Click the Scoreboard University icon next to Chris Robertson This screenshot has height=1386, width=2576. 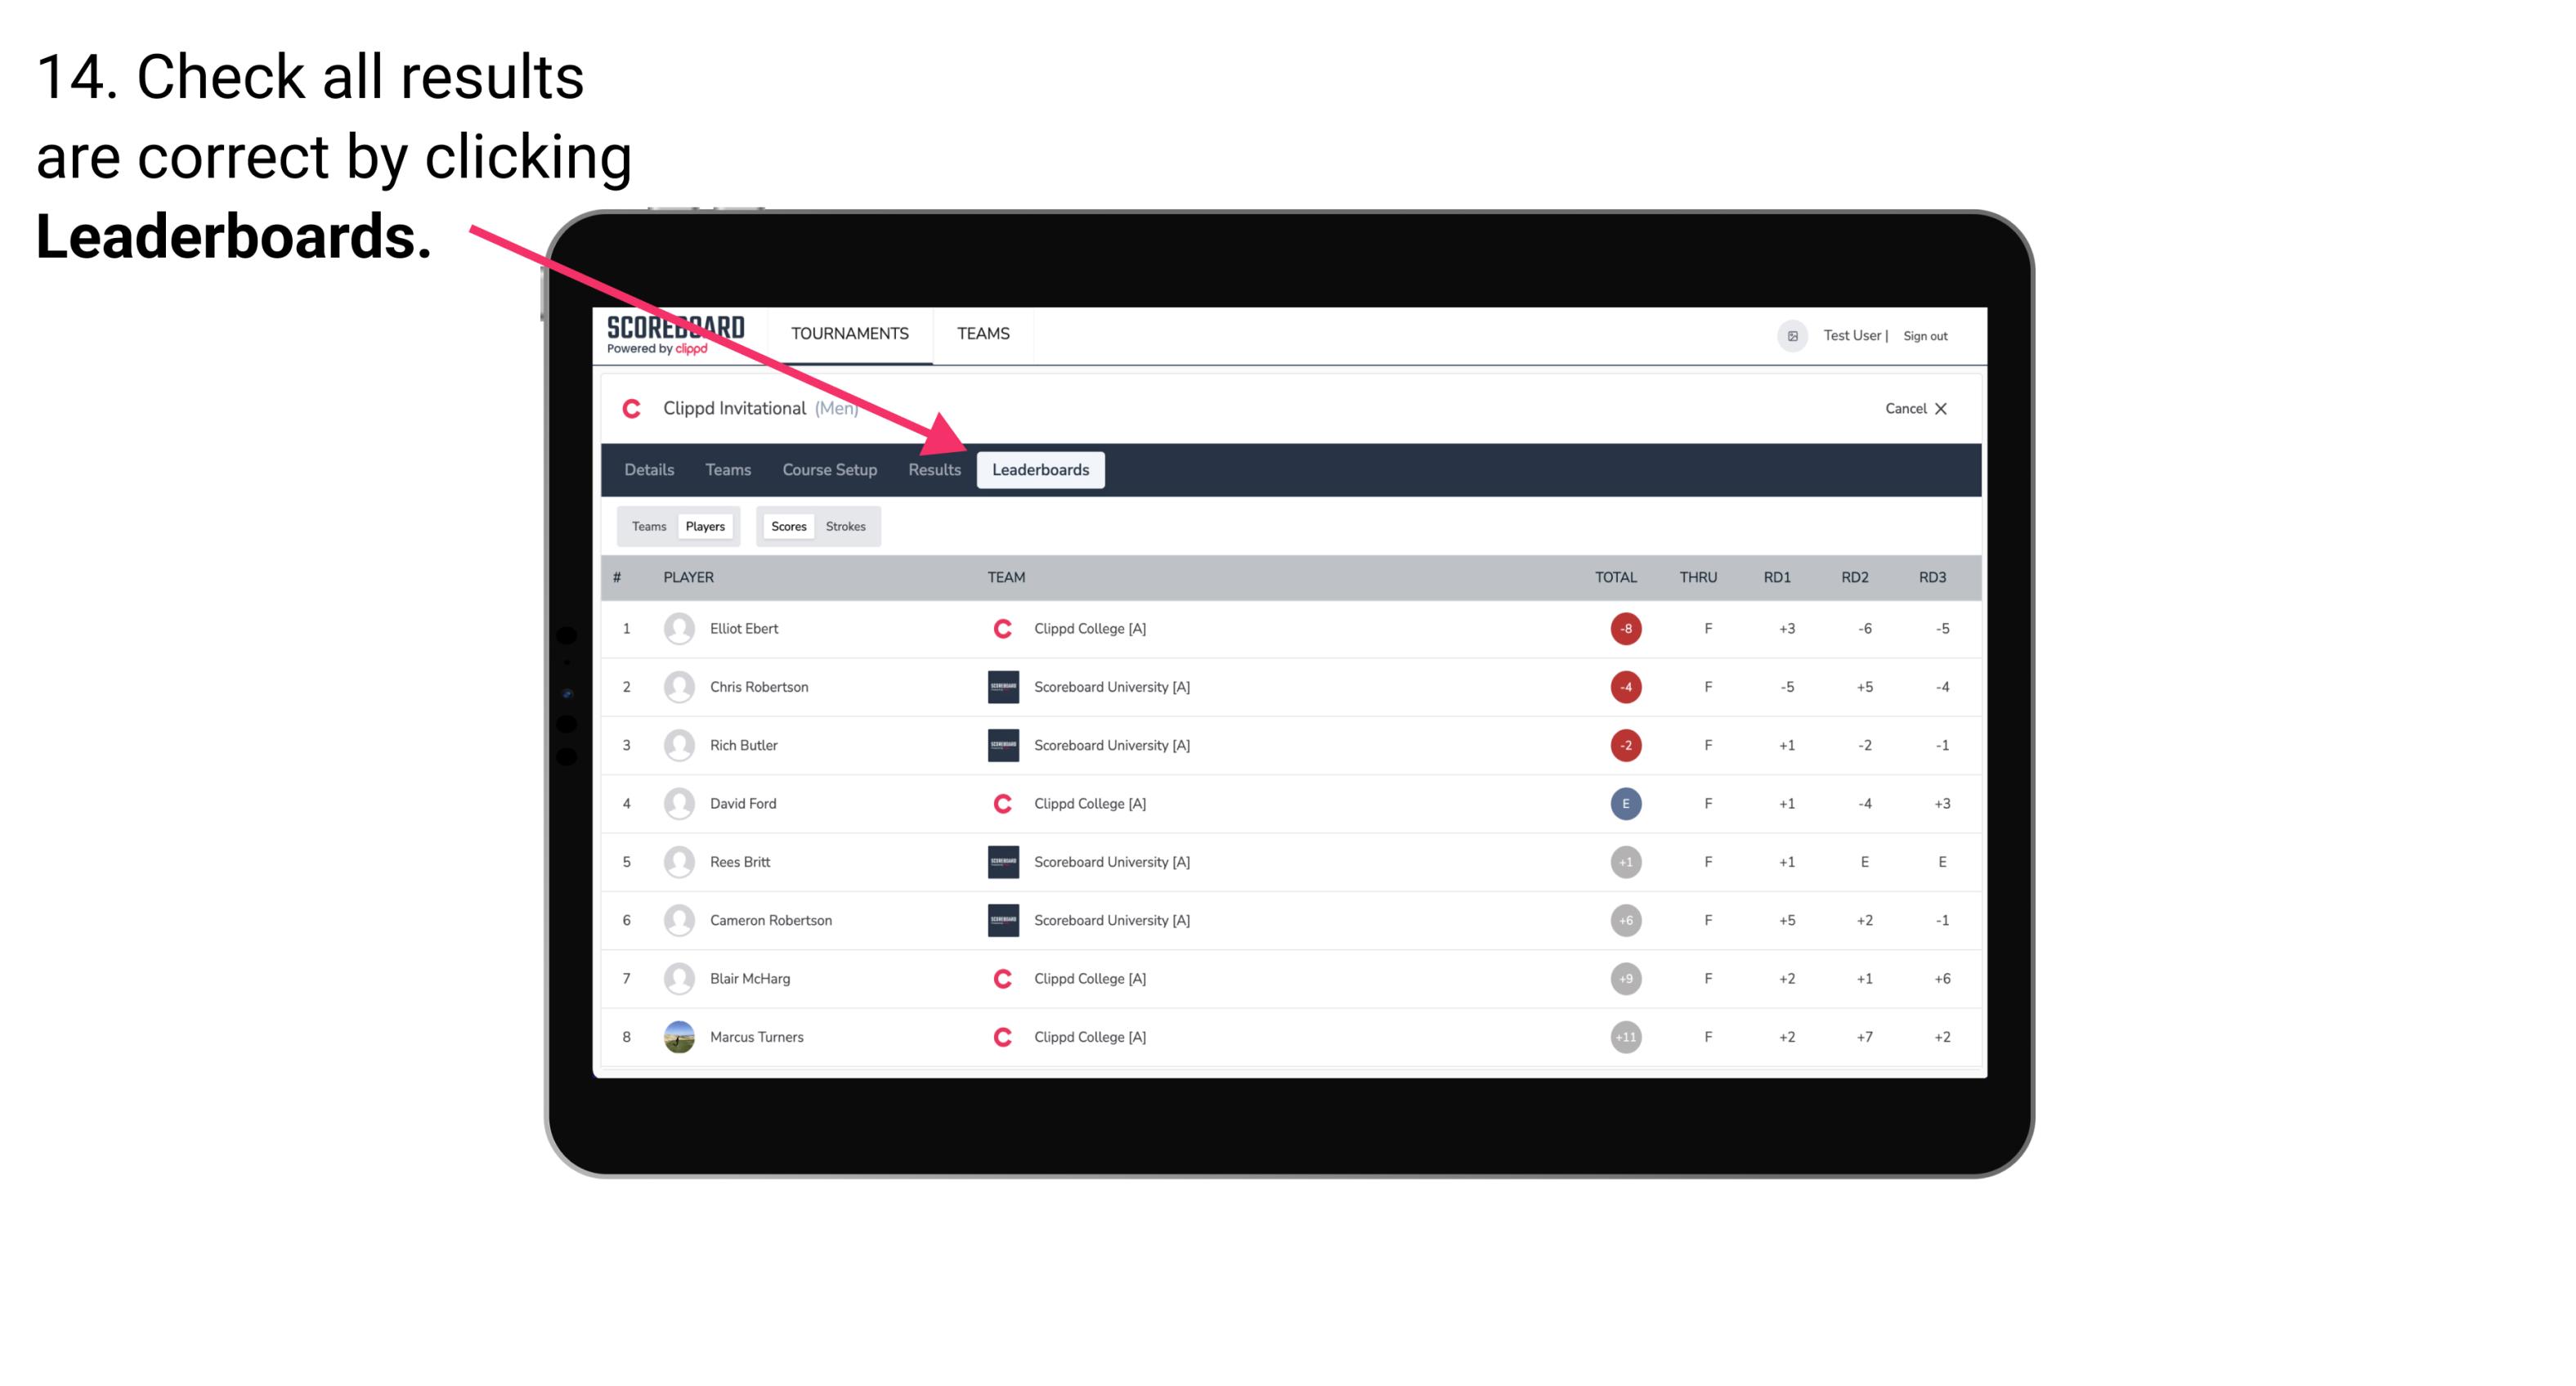pos(998,686)
